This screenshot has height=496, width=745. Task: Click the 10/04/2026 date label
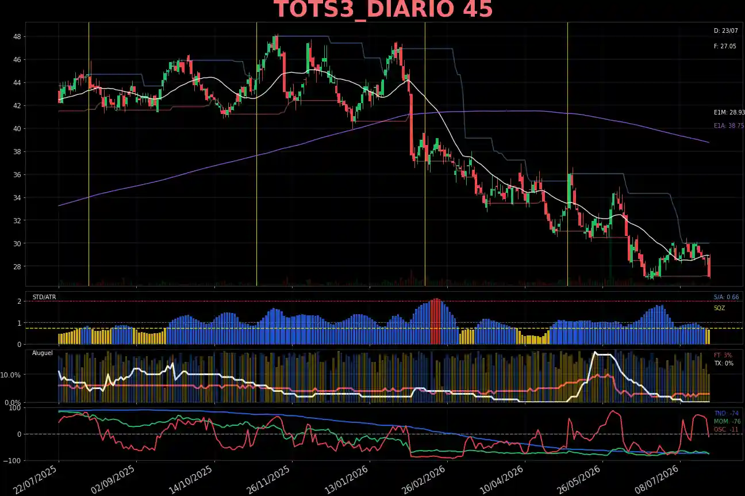(x=503, y=479)
